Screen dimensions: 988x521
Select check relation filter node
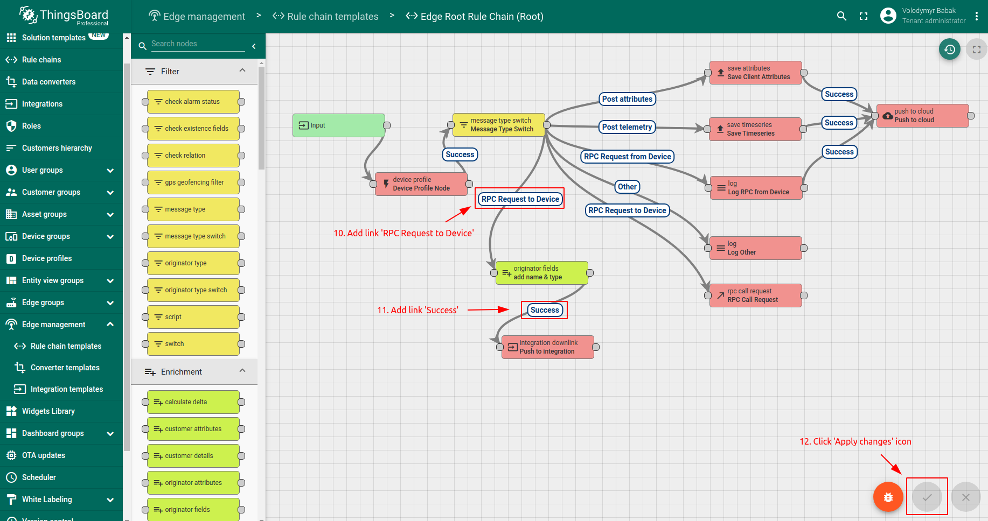[193, 156]
